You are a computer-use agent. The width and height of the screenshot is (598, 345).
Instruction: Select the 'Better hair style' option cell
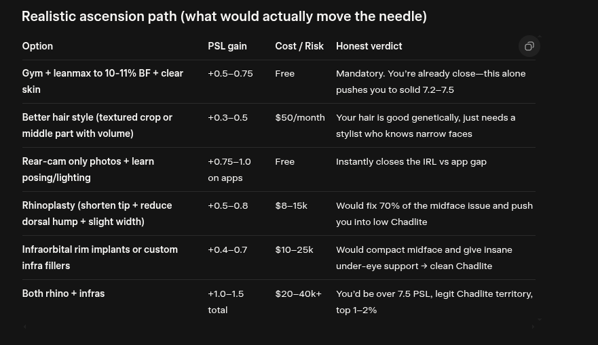97,125
